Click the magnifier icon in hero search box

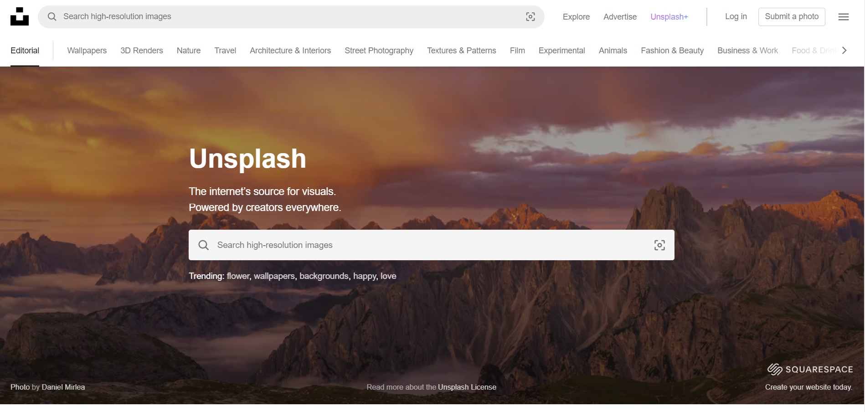coord(204,245)
